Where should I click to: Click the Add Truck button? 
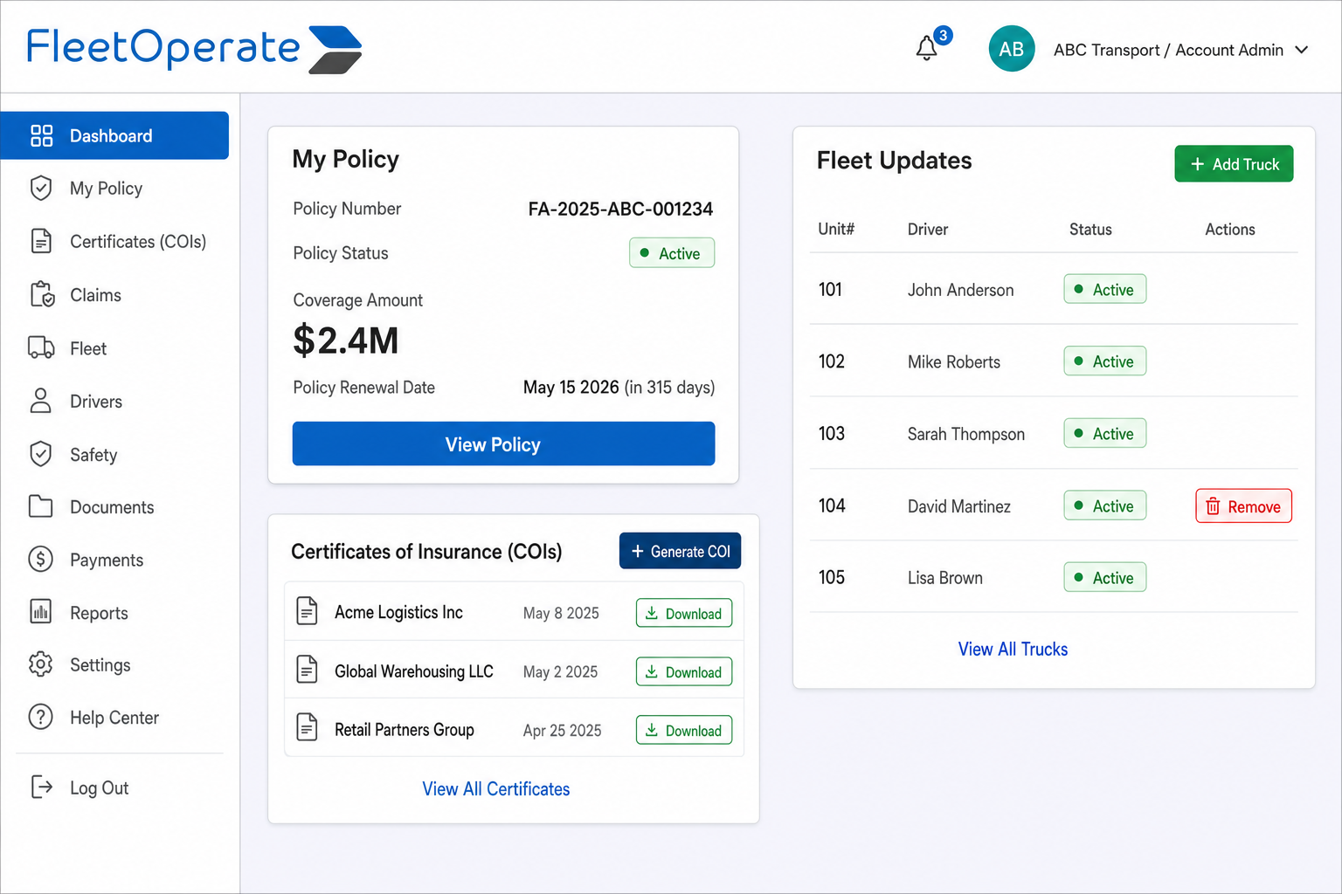(x=1234, y=164)
